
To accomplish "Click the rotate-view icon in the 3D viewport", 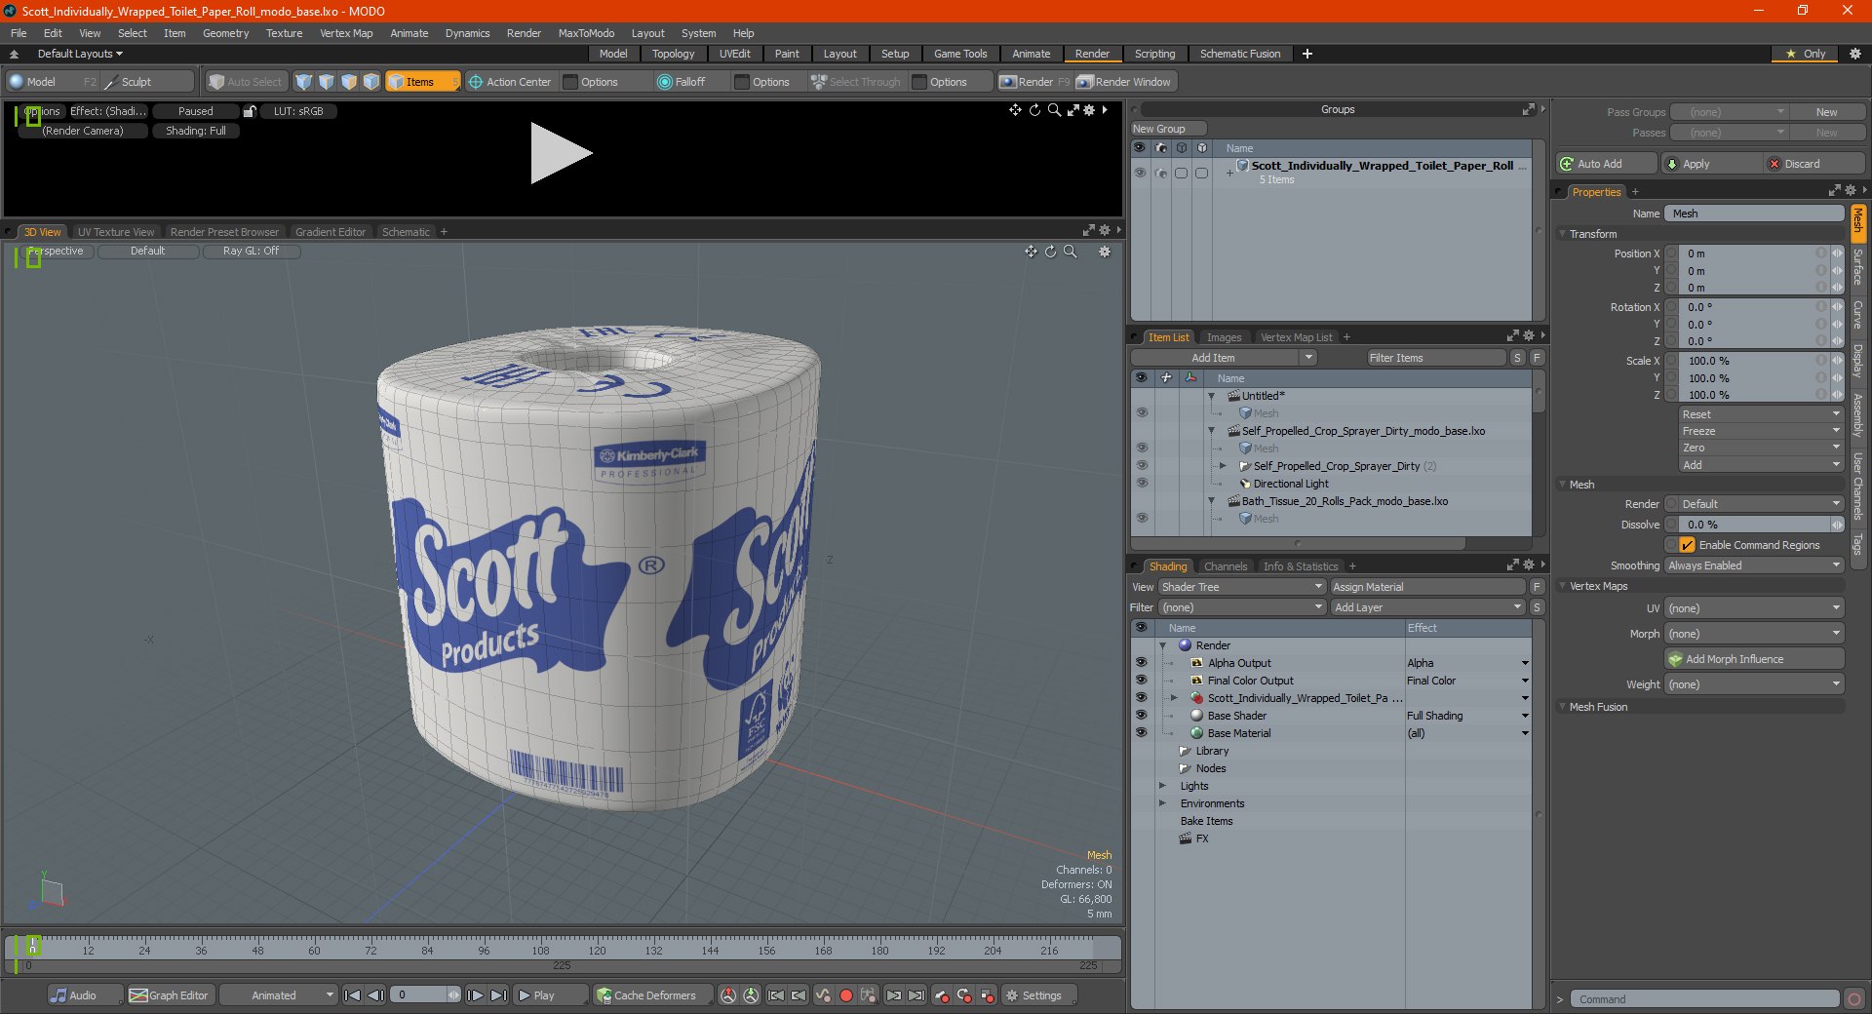I will [1050, 252].
